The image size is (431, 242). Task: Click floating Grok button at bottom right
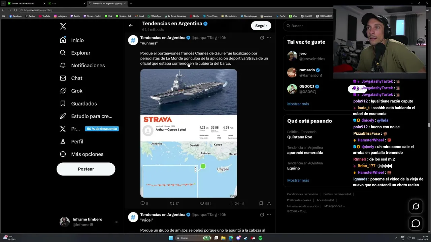[416, 206]
